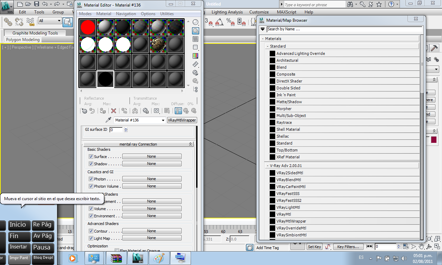Click the Contour None button
The image size is (442, 265).
(152, 231)
